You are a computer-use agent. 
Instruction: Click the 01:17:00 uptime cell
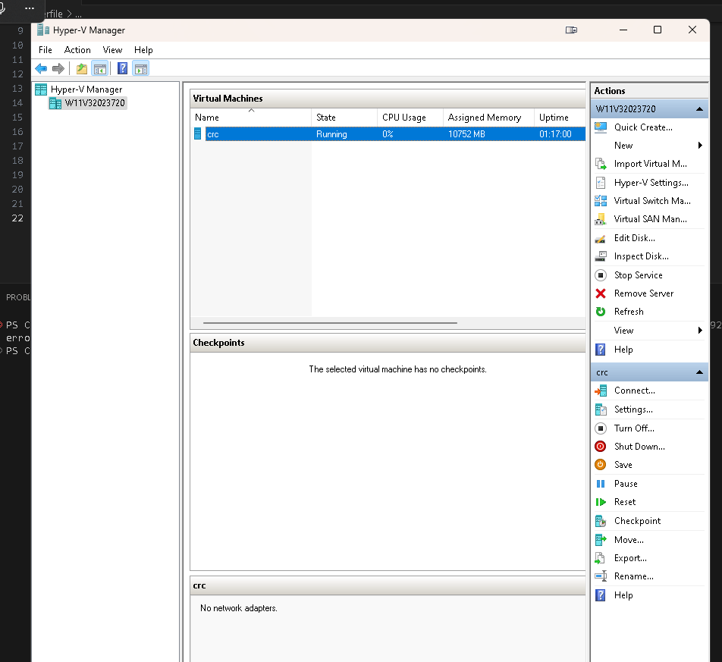pyautogui.click(x=555, y=134)
